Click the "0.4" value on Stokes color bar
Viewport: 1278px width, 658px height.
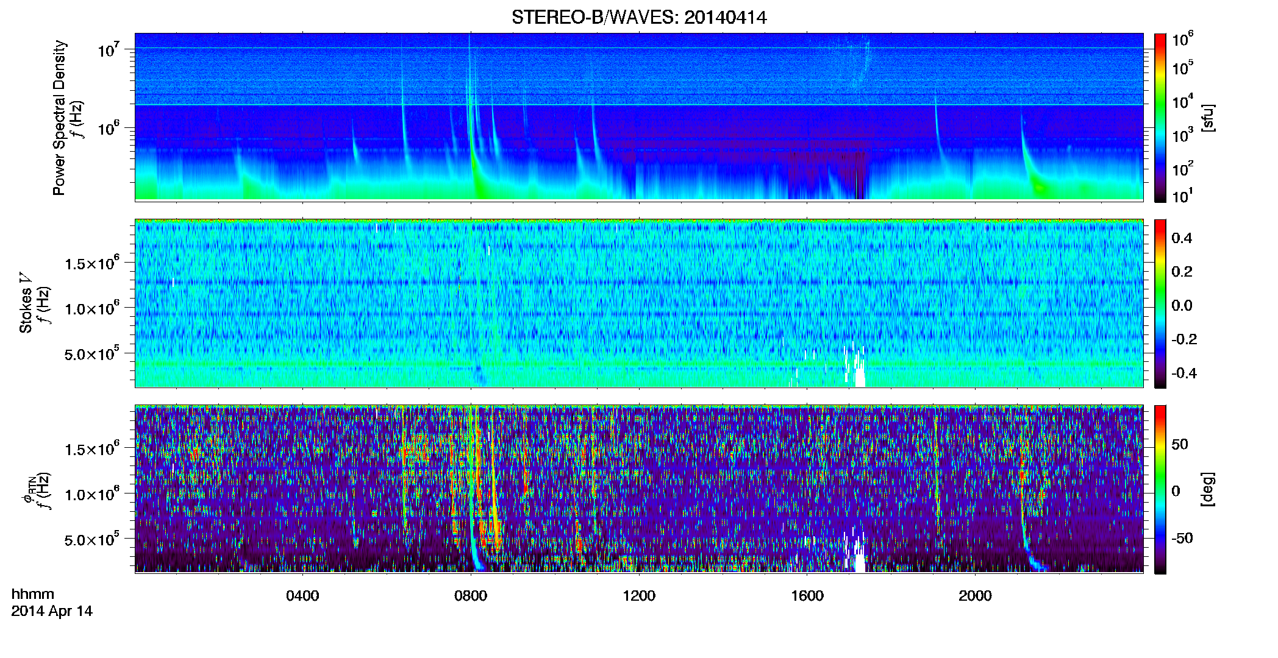tap(1182, 238)
